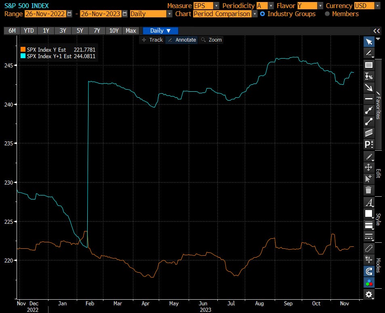Viewport: 385px width, 313px height.
Task: Open the Flavor Y dropdown arrow
Action: coord(320,6)
